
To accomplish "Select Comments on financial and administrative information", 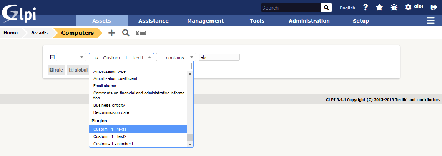I will pyautogui.click(x=138, y=95).
